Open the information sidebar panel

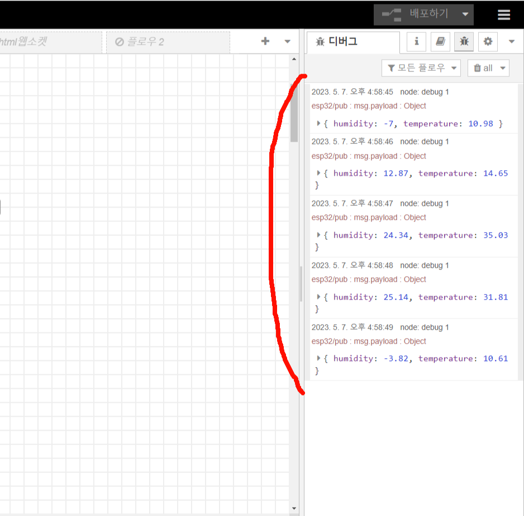pos(416,42)
